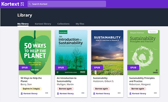Screen dimensions: 168x102
Task: Switch to the My library tab
Action: coord(23,24)
